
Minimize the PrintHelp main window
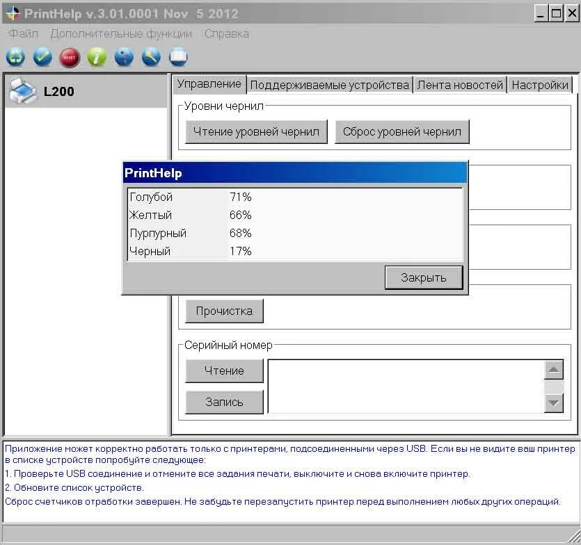point(541,14)
